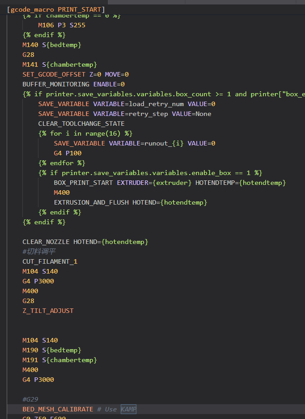Screen dimensions: 305x419
Task: Click the M190 S{bedtemp} line
Action: [52, 350]
